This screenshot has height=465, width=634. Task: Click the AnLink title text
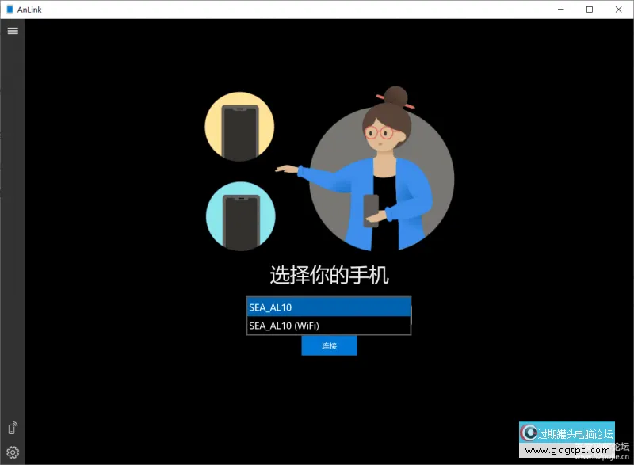click(x=29, y=10)
